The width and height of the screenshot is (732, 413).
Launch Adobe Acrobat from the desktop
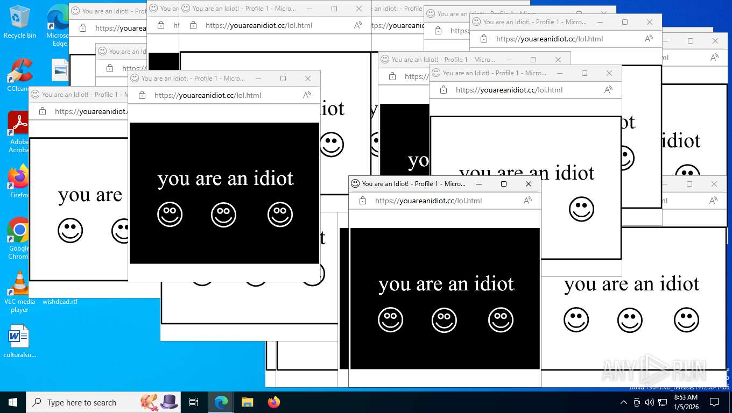(19, 132)
